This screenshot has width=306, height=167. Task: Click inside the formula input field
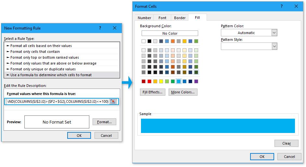tap(57, 101)
